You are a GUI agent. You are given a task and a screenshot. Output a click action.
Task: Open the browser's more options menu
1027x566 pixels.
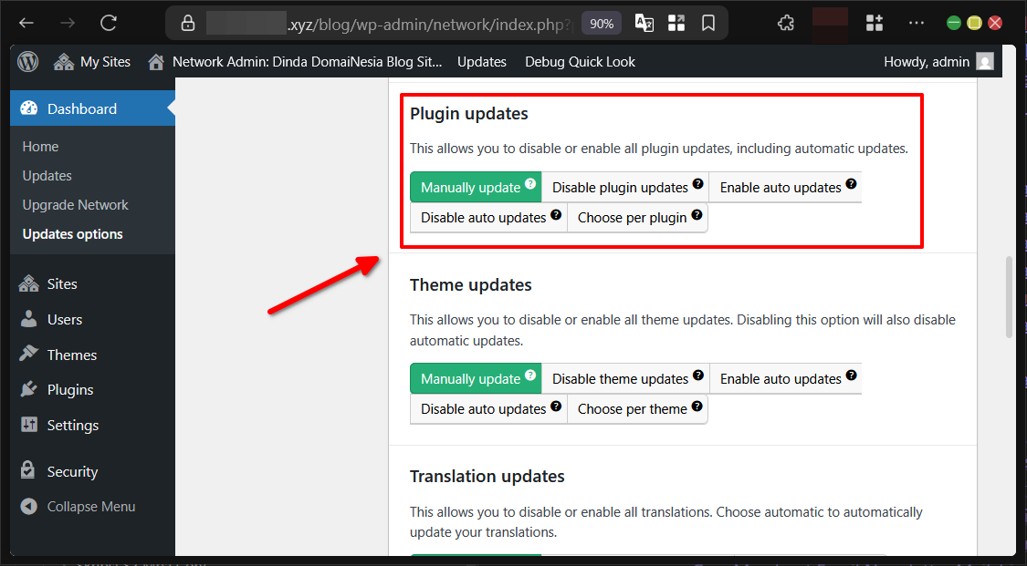[917, 23]
